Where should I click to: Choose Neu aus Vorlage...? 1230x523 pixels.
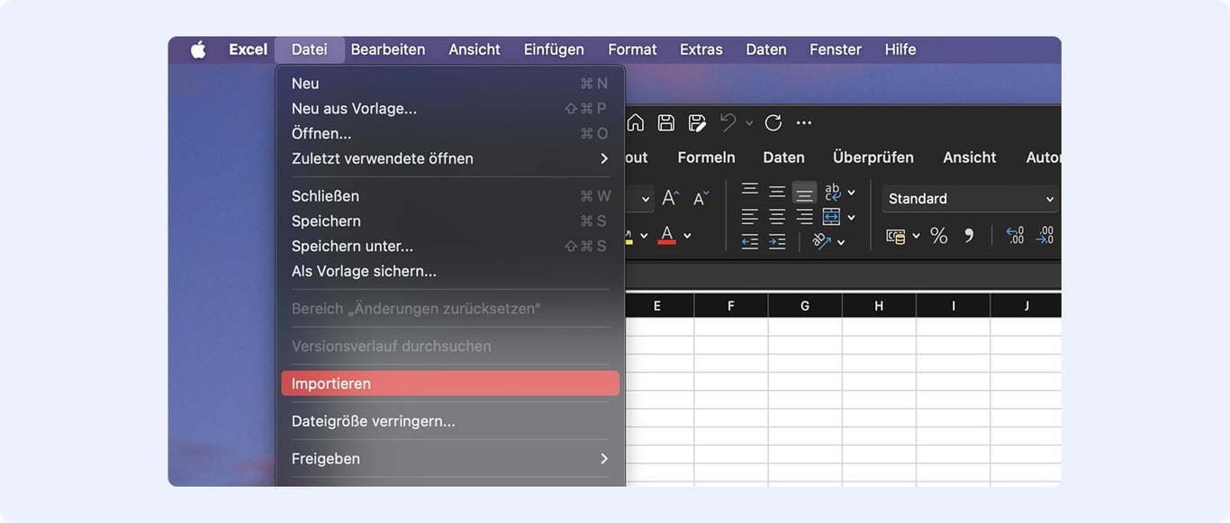pyautogui.click(x=449, y=109)
